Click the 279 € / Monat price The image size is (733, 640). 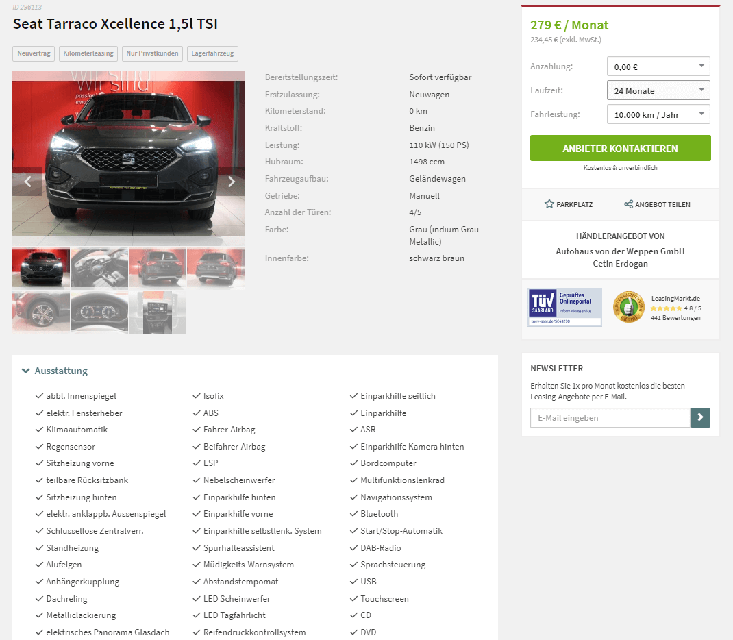tap(569, 25)
